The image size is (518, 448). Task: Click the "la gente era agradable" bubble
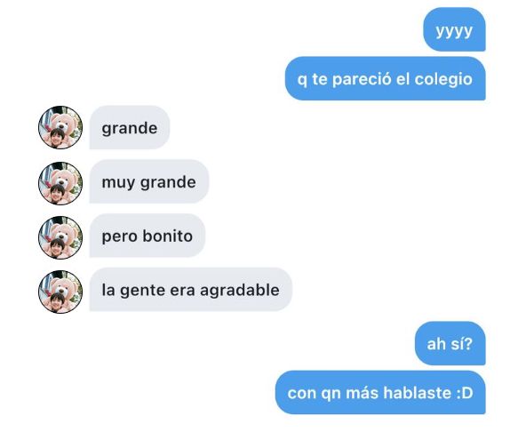(x=191, y=290)
